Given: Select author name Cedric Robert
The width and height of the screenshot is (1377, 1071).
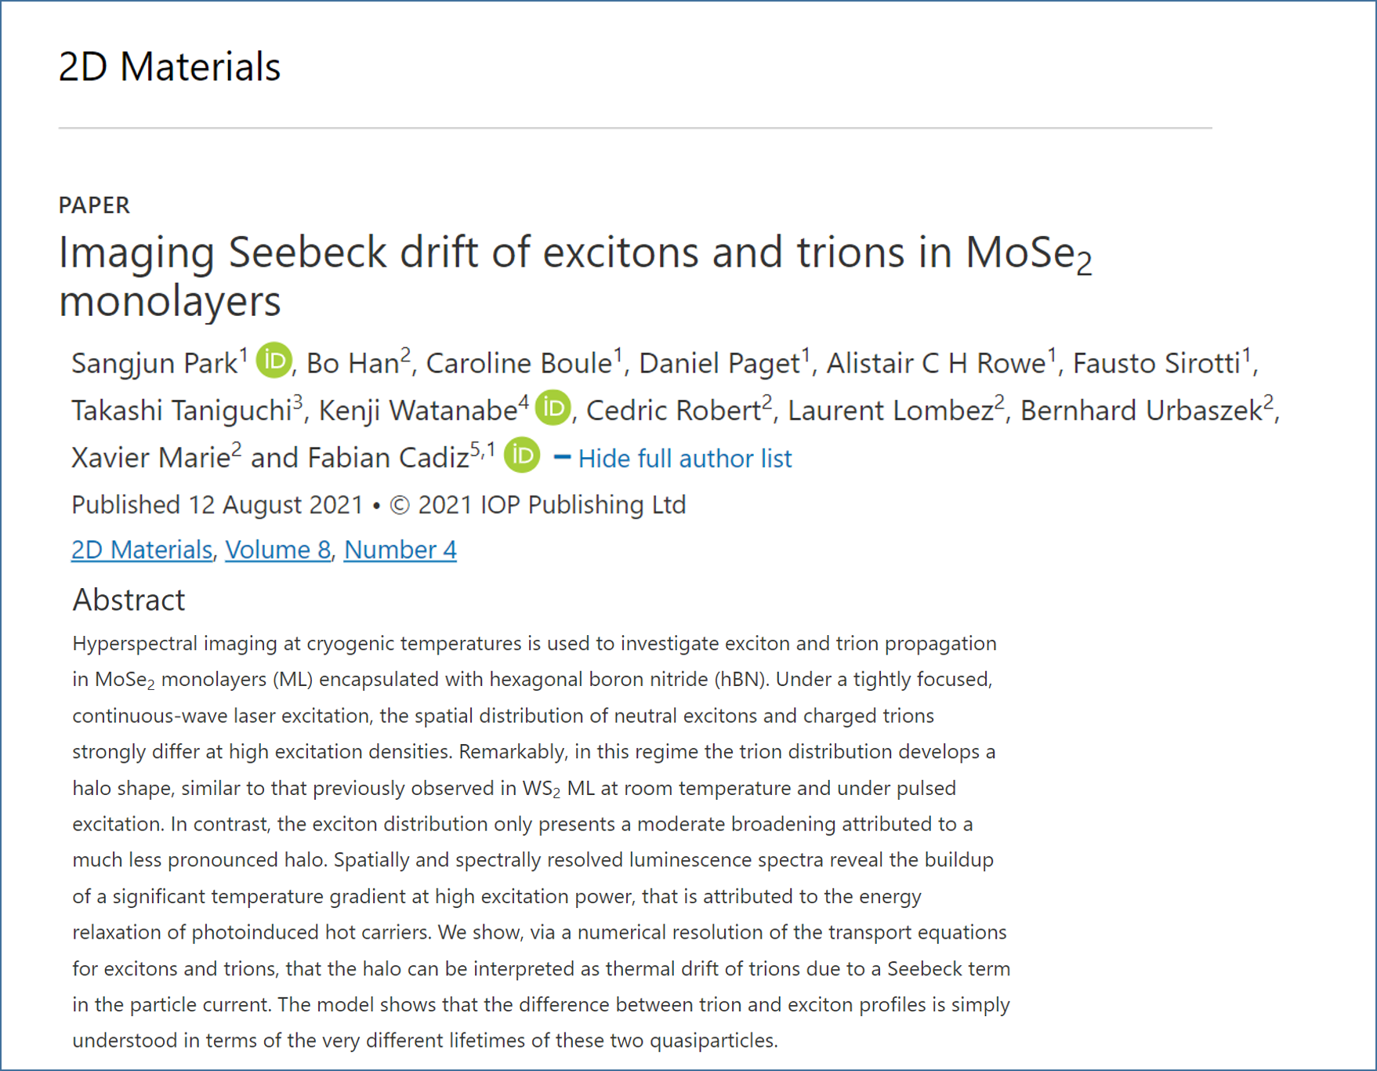Looking at the screenshot, I should 673,410.
